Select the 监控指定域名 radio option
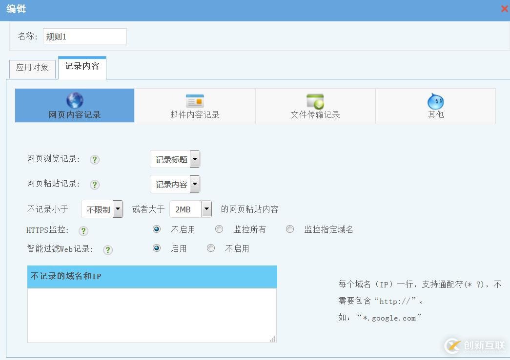510x360 pixels. (x=290, y=229)
